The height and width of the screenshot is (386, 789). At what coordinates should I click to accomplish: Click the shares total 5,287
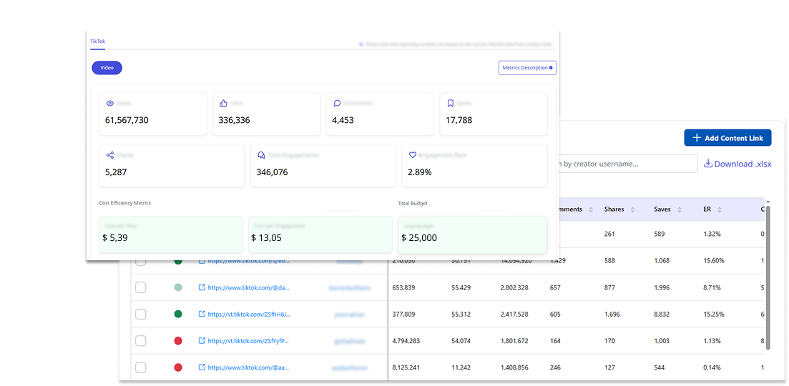pyautogui.click(x=116, y=172)
